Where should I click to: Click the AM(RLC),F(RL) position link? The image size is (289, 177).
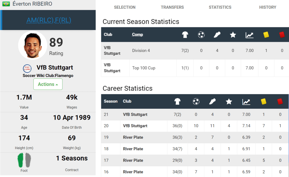tap(49, 20)
